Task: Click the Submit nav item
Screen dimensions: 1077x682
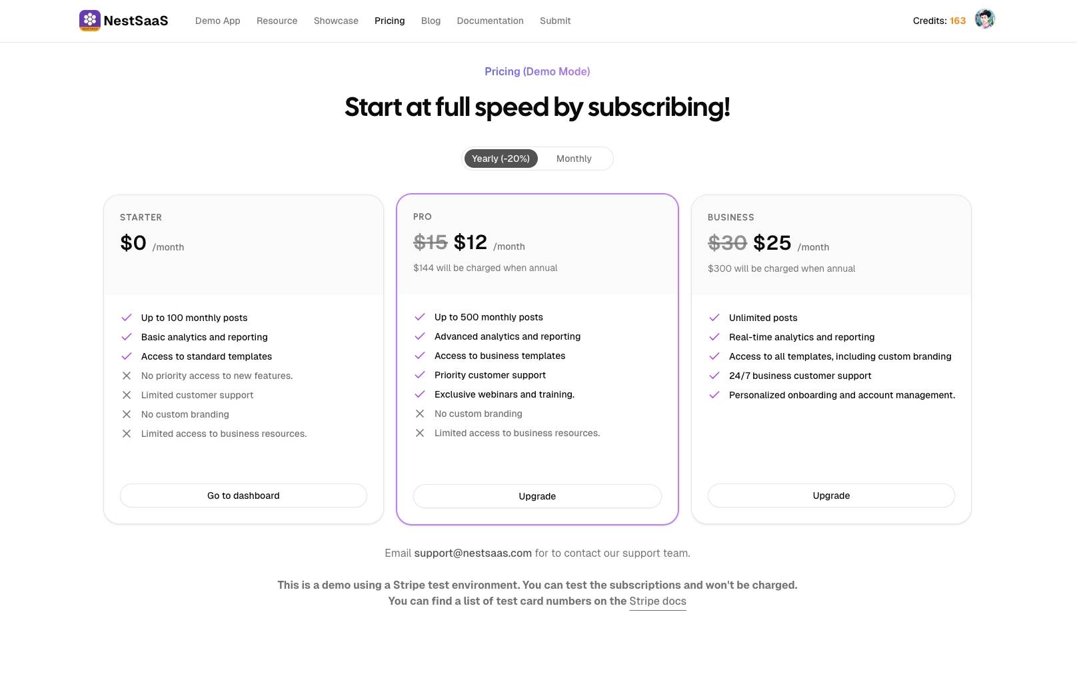Action: pyautogui.click(x=555, y=21)
